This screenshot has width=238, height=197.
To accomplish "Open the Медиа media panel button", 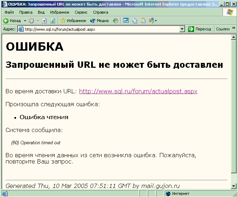I will (x=99, y=21).
